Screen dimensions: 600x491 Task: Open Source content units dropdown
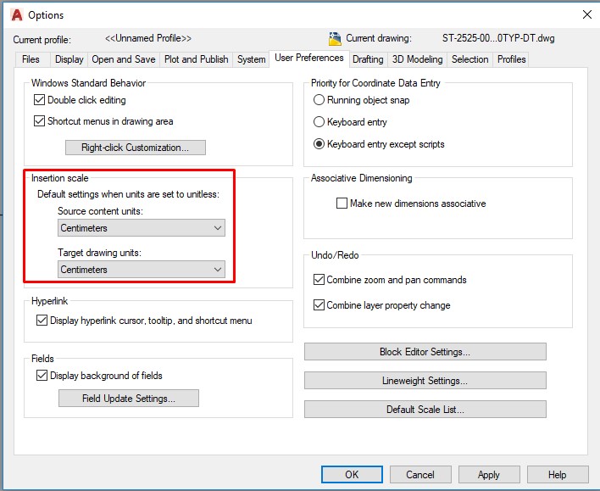click(142, 228)
